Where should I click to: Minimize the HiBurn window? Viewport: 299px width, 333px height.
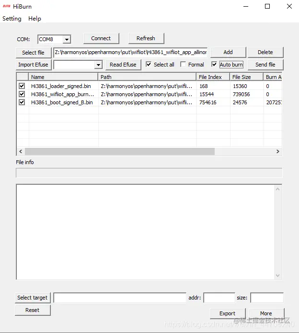pos(246,6)
